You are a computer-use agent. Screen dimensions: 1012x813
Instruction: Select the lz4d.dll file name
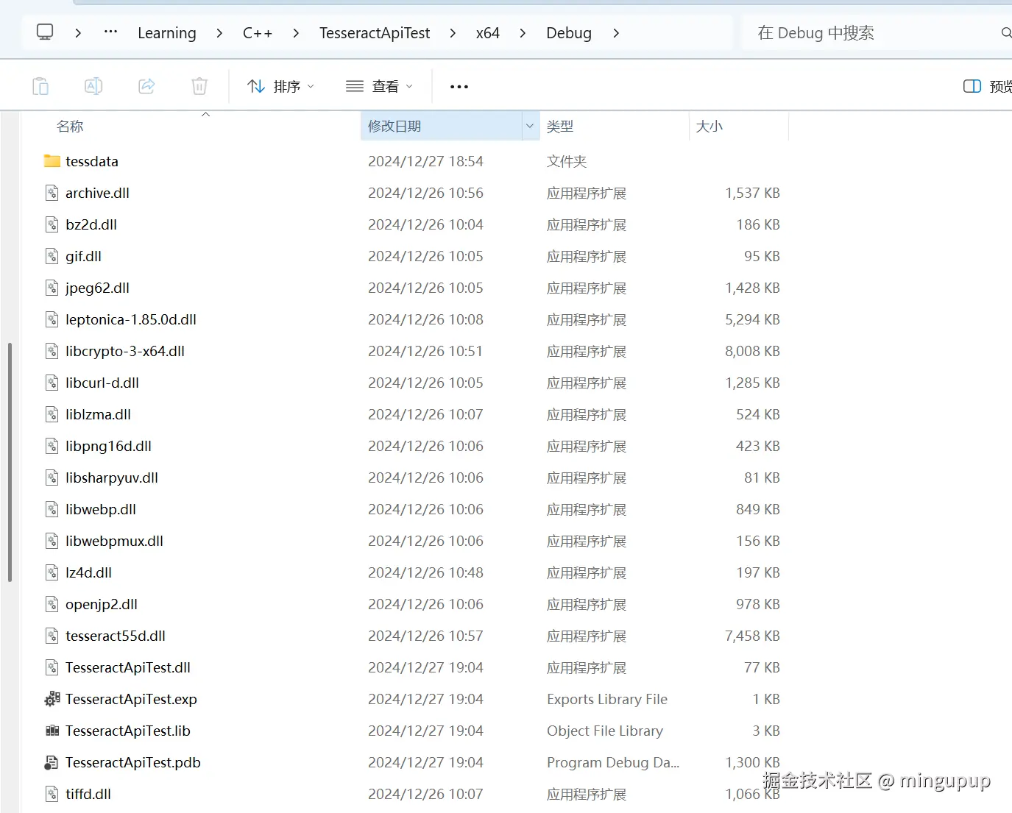(x=88, y=572)
